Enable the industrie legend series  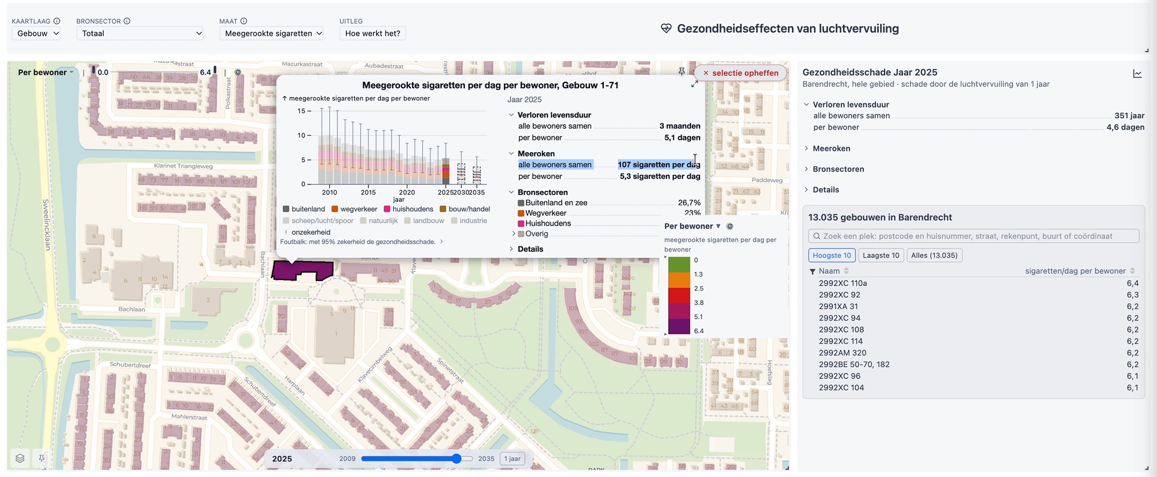click(469, 220)
